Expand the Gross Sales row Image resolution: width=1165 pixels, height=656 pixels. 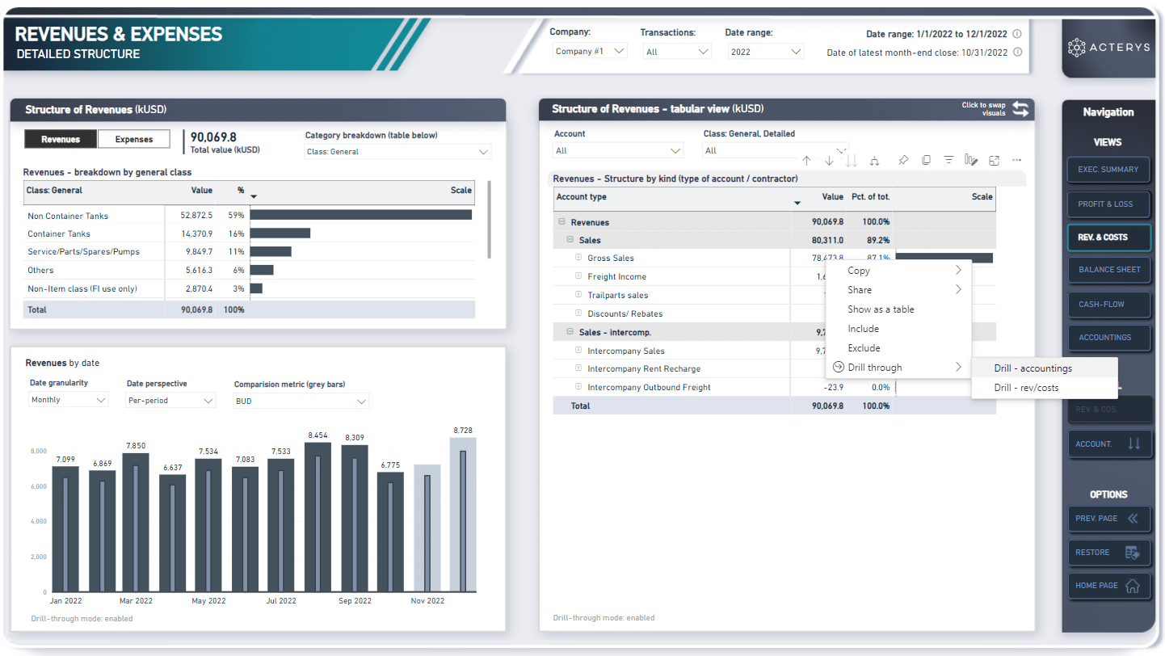click(x=578, y=258)
